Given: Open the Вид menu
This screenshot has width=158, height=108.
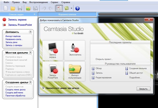Looking at the screenshot, I should click(24, 2).
